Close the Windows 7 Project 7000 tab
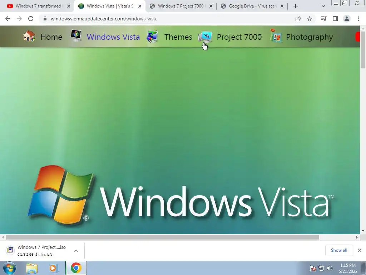366x275 pixels. pos(211,6)
